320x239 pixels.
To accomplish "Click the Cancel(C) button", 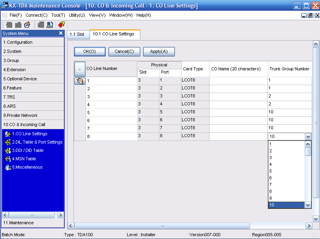I will pos(124,52).
